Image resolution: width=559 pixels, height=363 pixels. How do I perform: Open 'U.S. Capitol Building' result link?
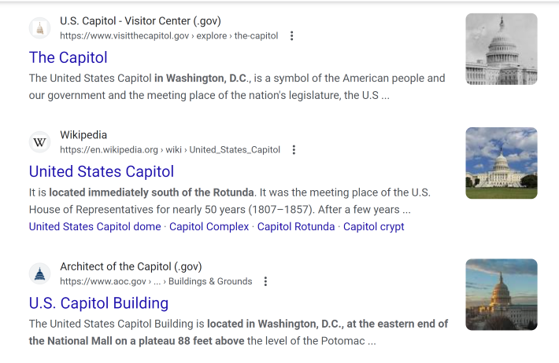point(98,303)
